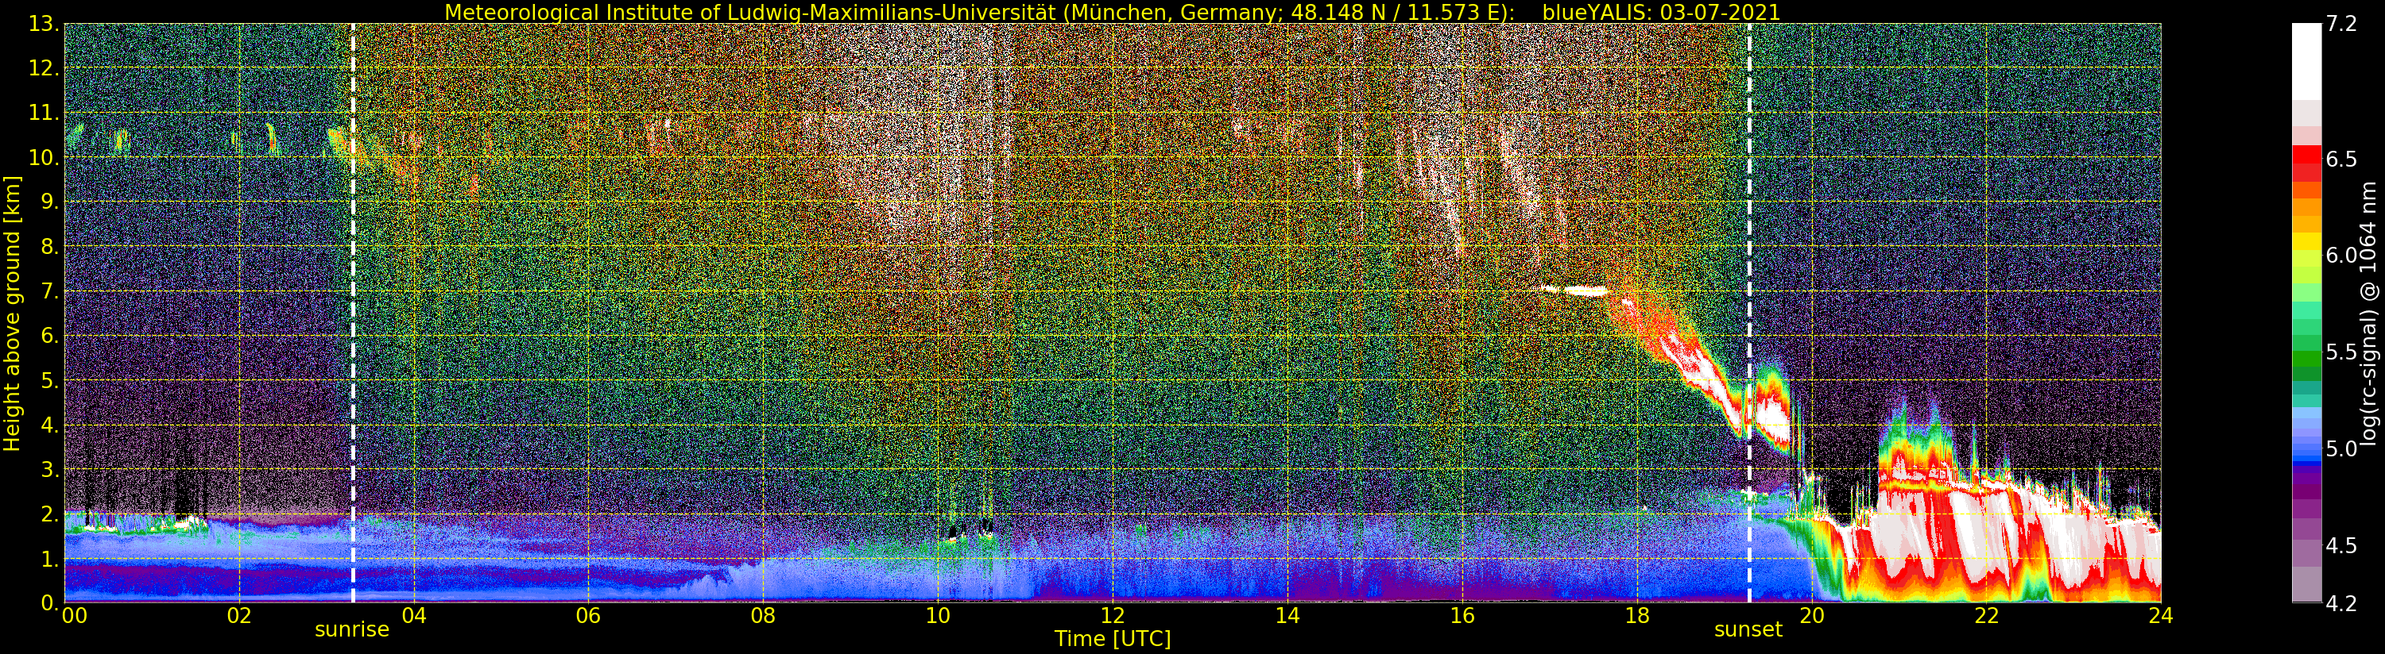Click the colorbar tick value 7.2
Image resolution: width=2385 pixels, height=654 pixels.
[2341, 24]
